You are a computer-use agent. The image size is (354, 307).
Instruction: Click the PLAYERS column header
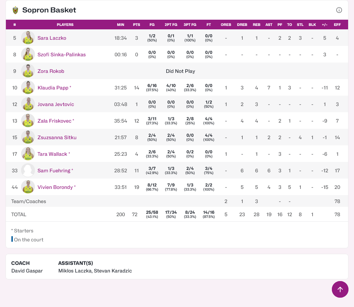click(x=65, y=25)
